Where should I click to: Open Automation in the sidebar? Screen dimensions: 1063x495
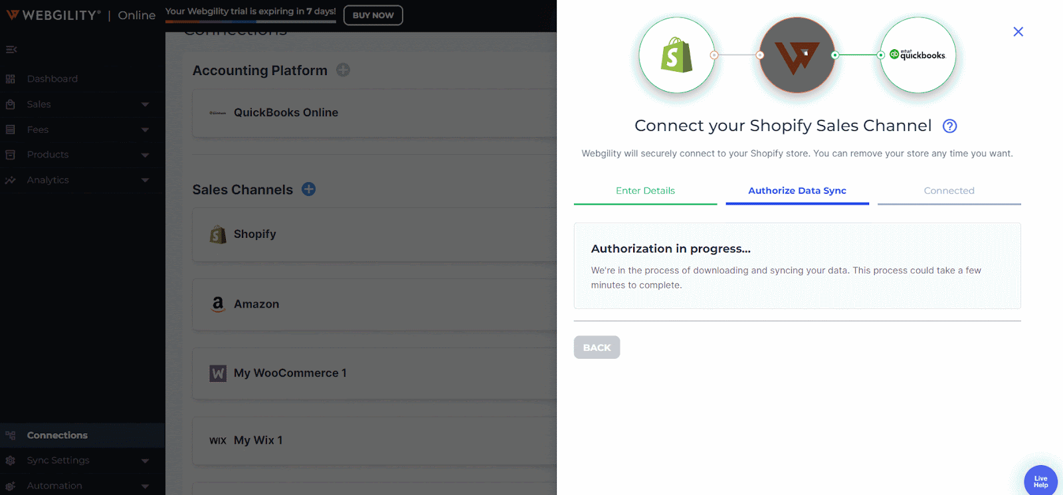[x=54, y=486]
